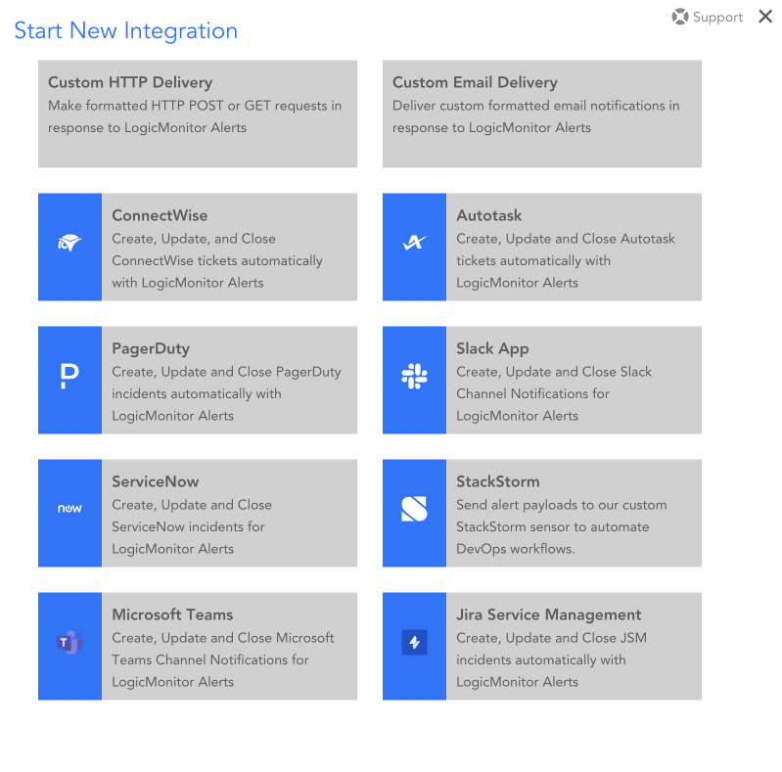Open the Support link

[x=717, y=18]
